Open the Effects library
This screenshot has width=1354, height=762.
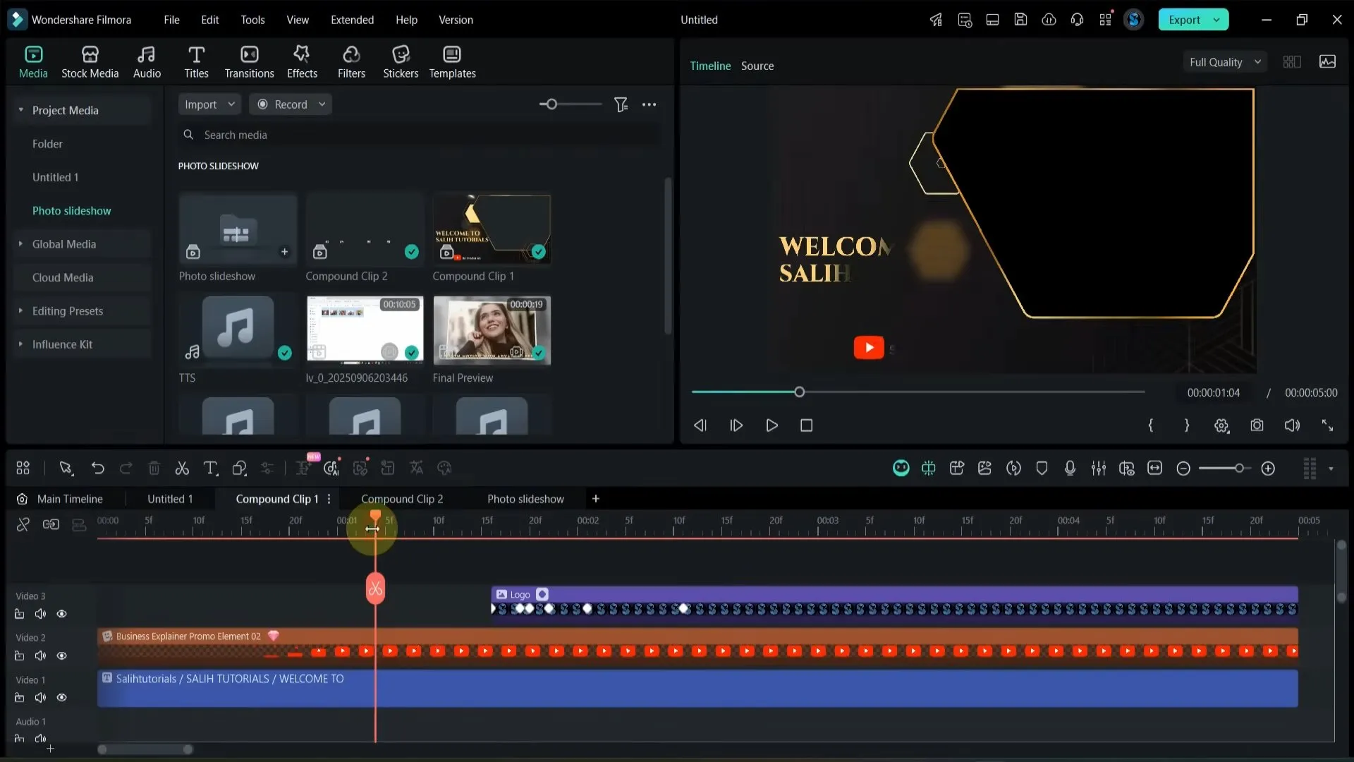point(302,62)
